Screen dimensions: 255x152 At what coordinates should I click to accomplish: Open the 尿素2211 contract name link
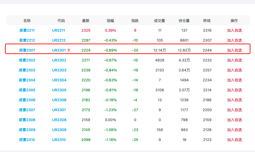tap(27, 30)
